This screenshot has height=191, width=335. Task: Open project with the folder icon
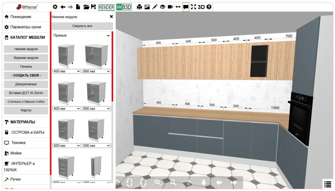(x=86, y=7)
